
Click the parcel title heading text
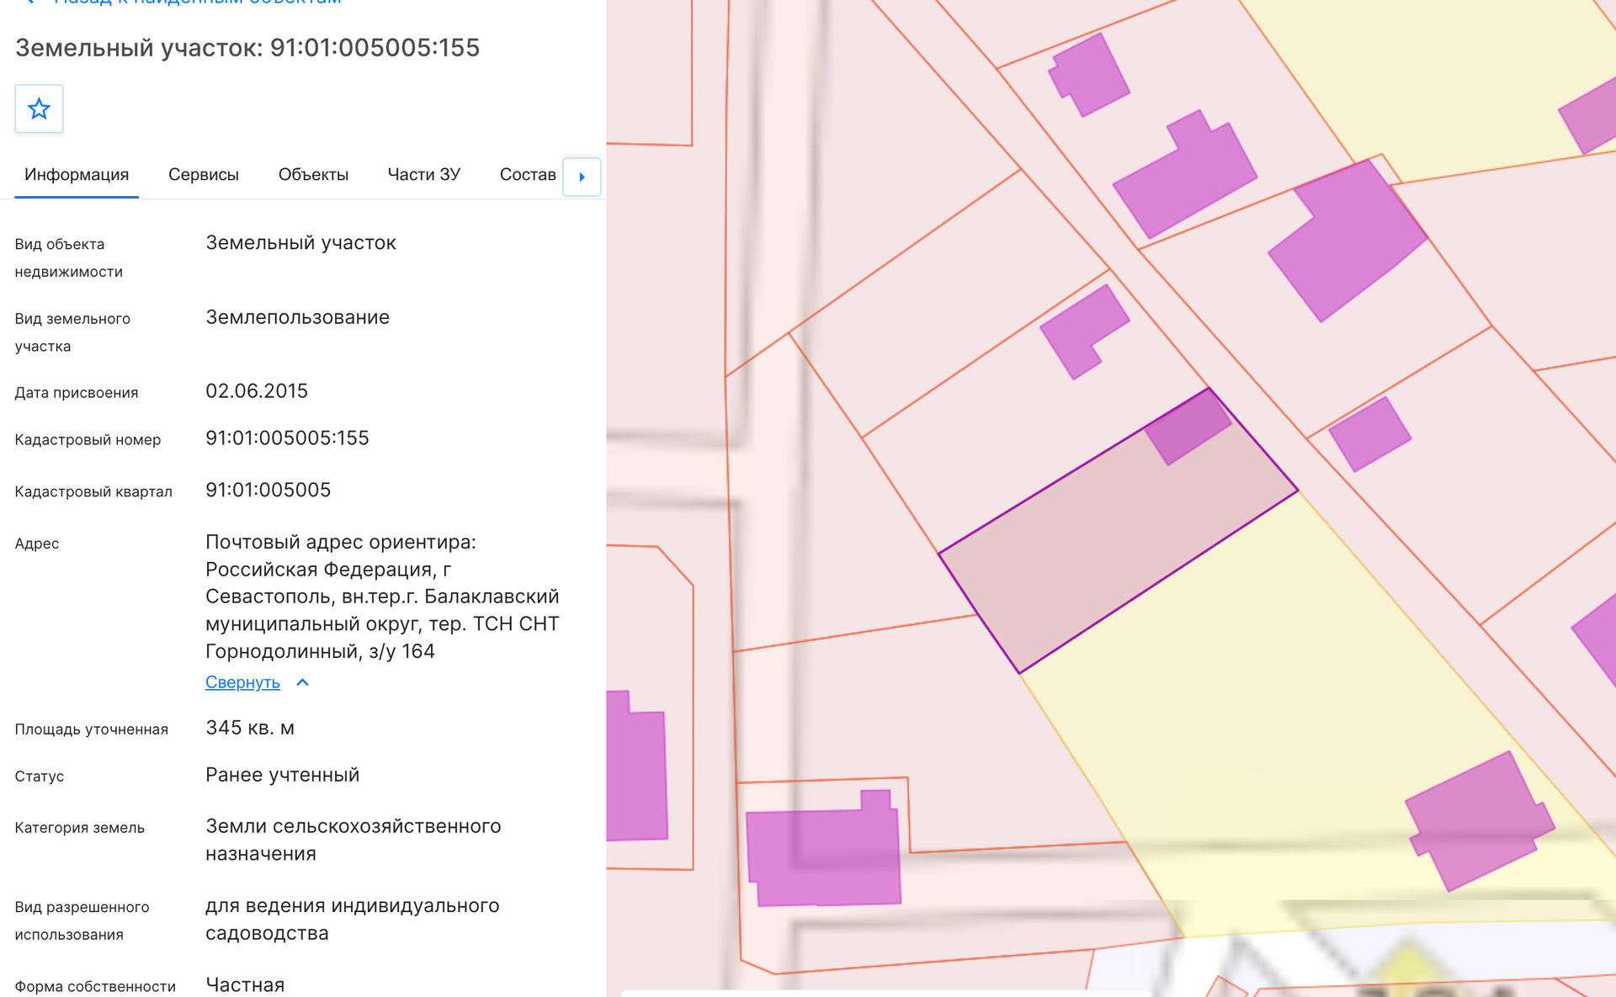click(x=247, y=48)
